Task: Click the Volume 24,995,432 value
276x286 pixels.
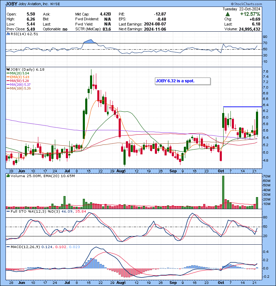Action: pyautogui.click(x=249, y=29)
